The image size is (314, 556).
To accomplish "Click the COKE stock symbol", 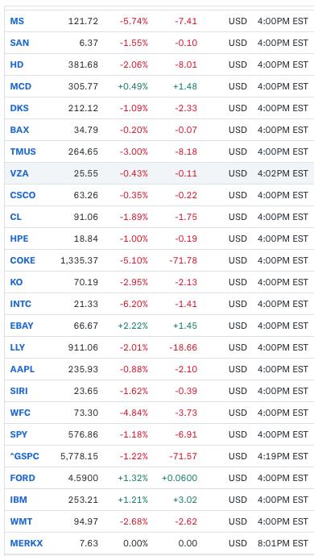I will (23, 260).
